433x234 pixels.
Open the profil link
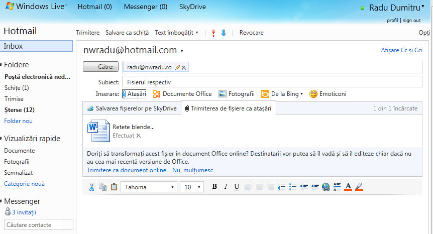392,21
